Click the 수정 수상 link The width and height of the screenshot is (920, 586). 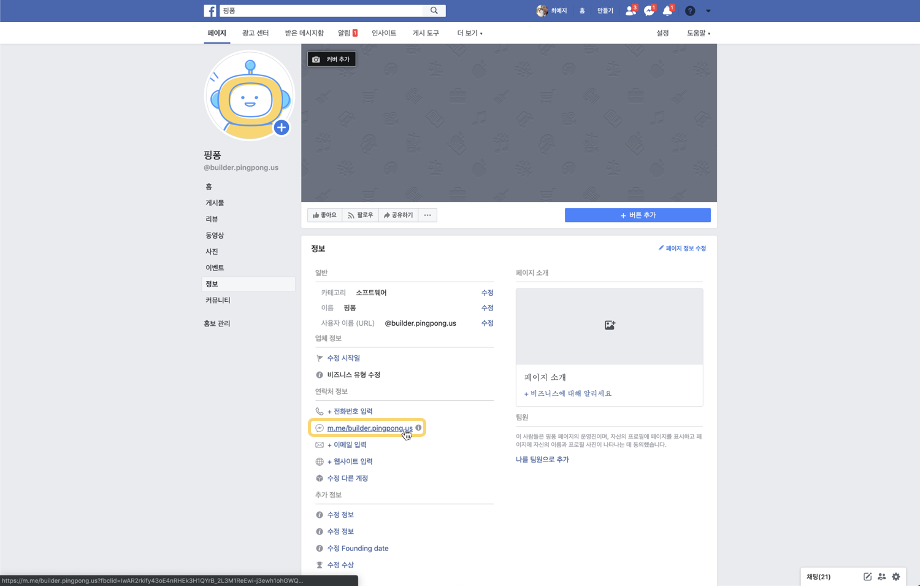click(340, 565)
